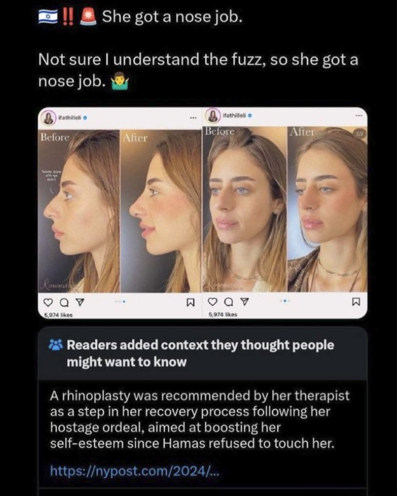The width and height of the screenshot is (397, 496).
Task: Click ifathilleli profile avatar on right post
Action: pos(213,115)
